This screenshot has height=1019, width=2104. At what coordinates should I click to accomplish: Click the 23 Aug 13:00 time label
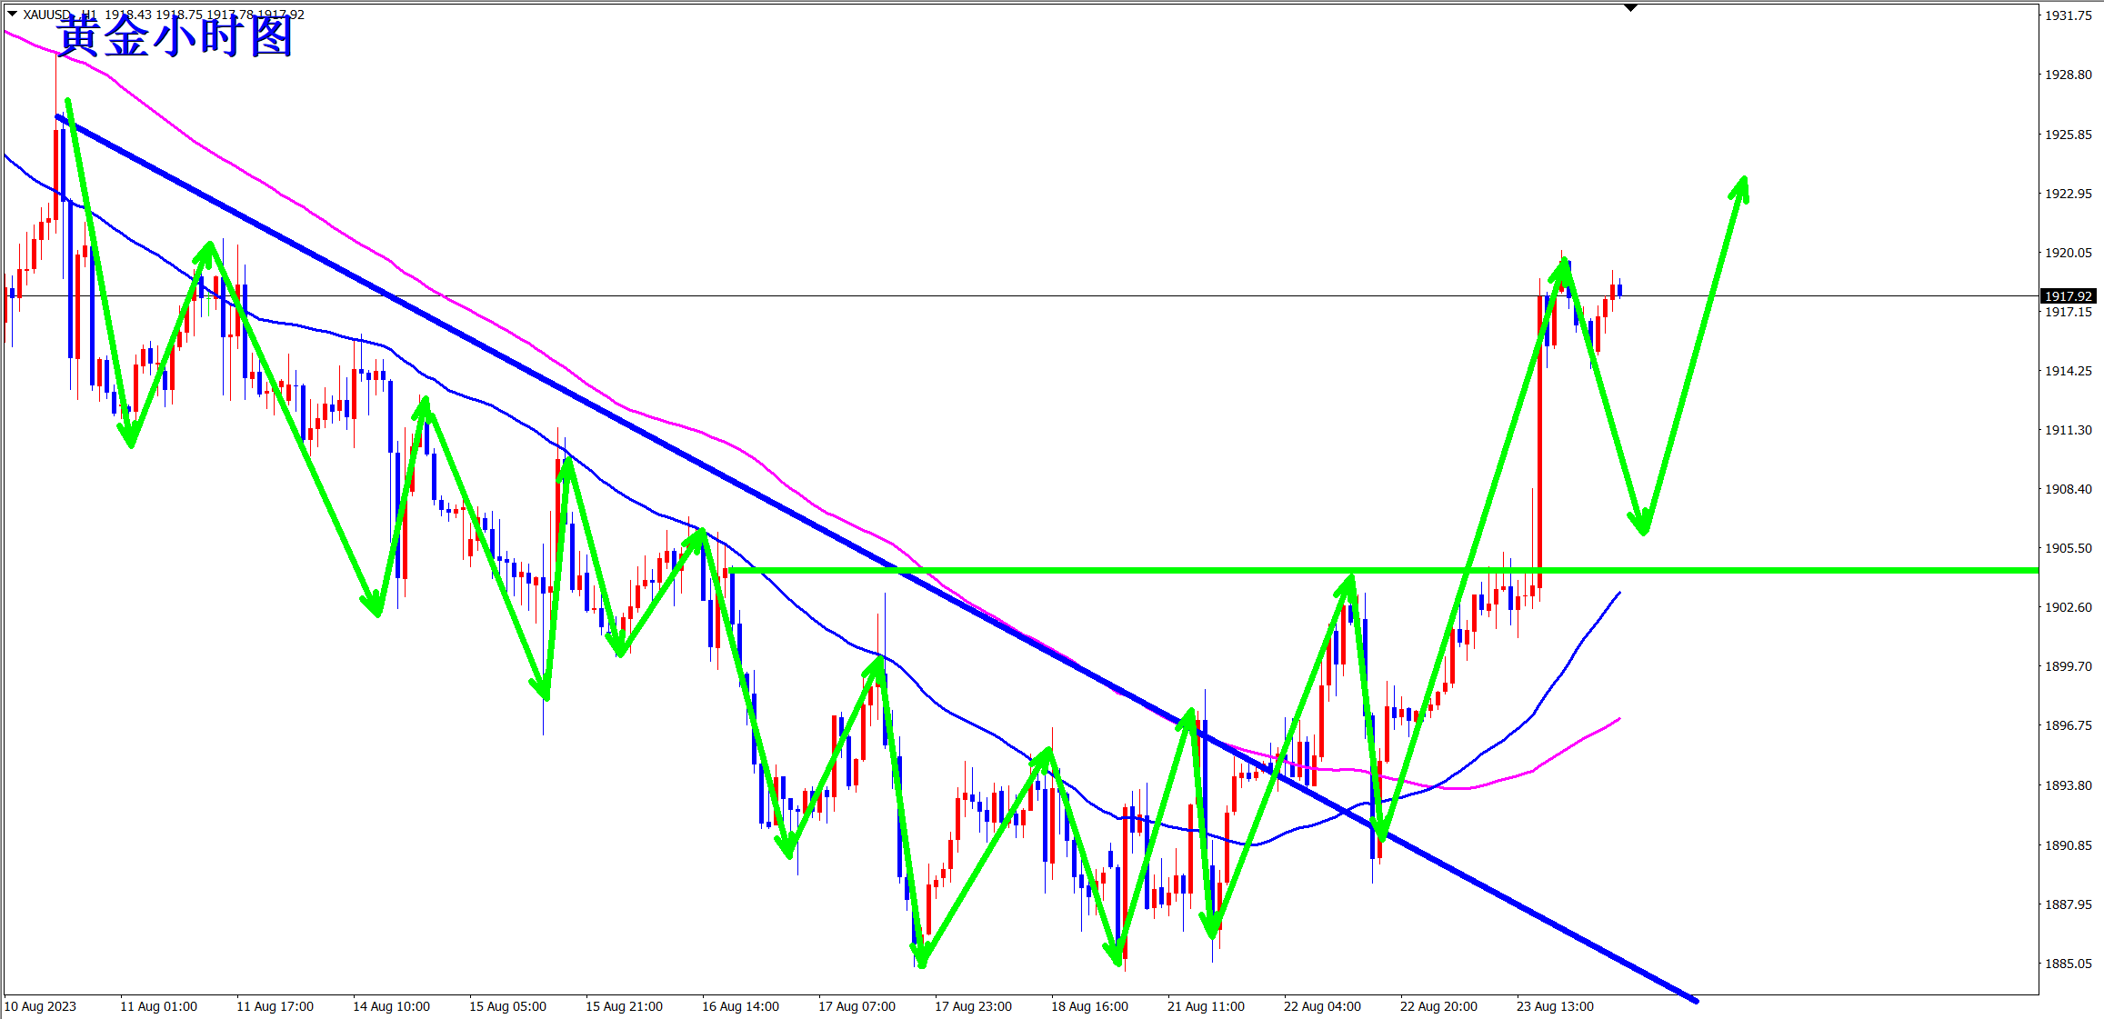pos(1555,1006)
